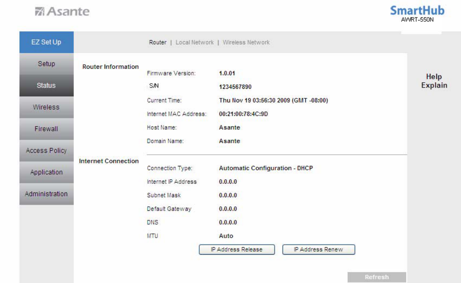
Task: Switch to the Local Network tab
Action: (x=195, y=42)
